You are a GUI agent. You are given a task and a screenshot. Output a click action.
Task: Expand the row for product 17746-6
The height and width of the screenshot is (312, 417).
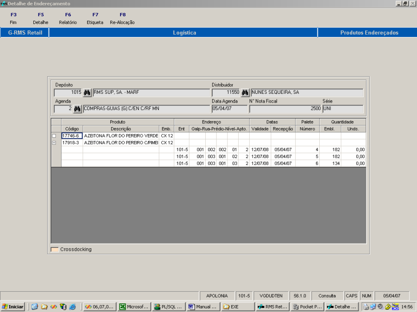[55, 136]
